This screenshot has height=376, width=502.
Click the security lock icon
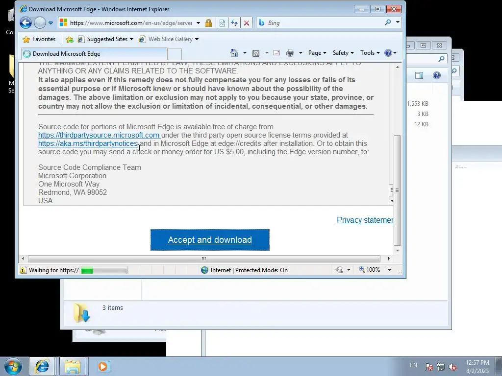click(208, 23)
